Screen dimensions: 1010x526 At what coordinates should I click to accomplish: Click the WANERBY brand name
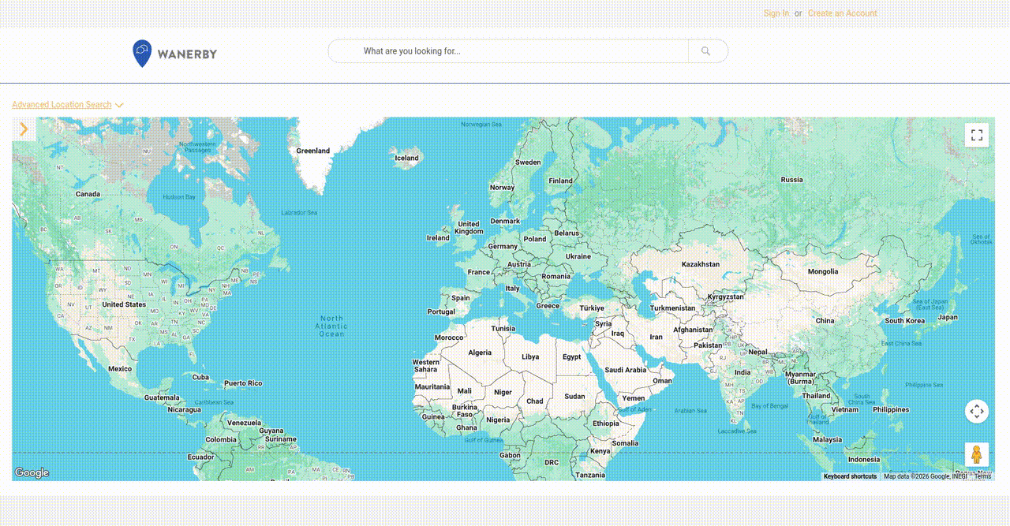[187, 54]
